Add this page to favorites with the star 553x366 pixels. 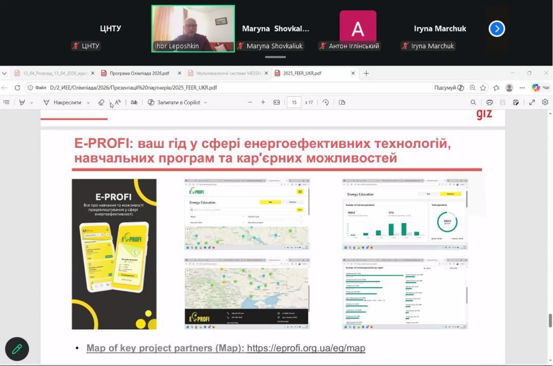click(x=483, y=88)
